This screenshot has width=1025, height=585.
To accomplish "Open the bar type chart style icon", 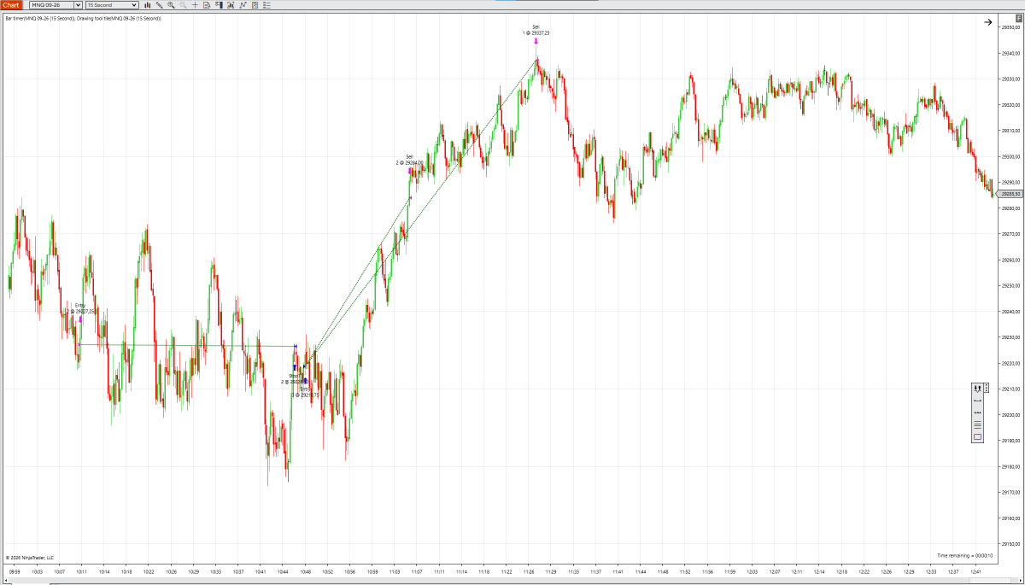I will pos(148,5).
